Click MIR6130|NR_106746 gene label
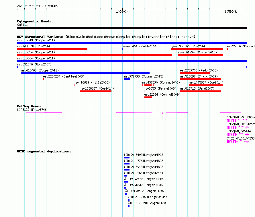Screen dimensions: 255x217 32,110
